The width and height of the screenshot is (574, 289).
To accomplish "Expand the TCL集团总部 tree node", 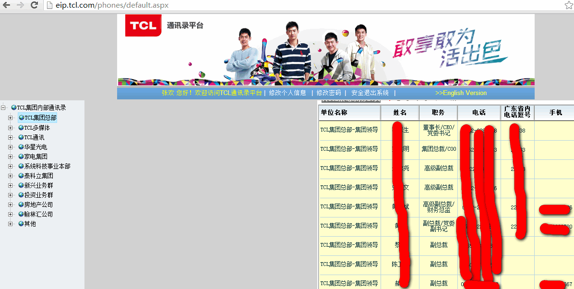I will [x=10, y=118].
